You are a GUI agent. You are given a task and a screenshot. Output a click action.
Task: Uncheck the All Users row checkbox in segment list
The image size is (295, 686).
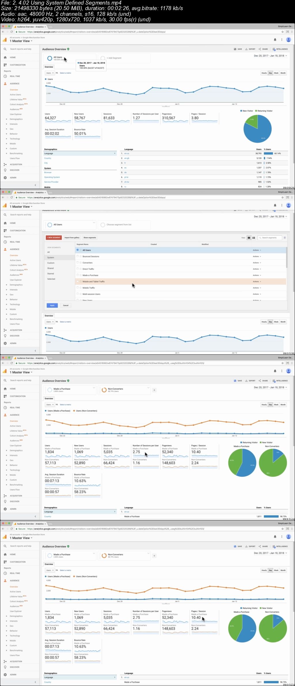77,250
